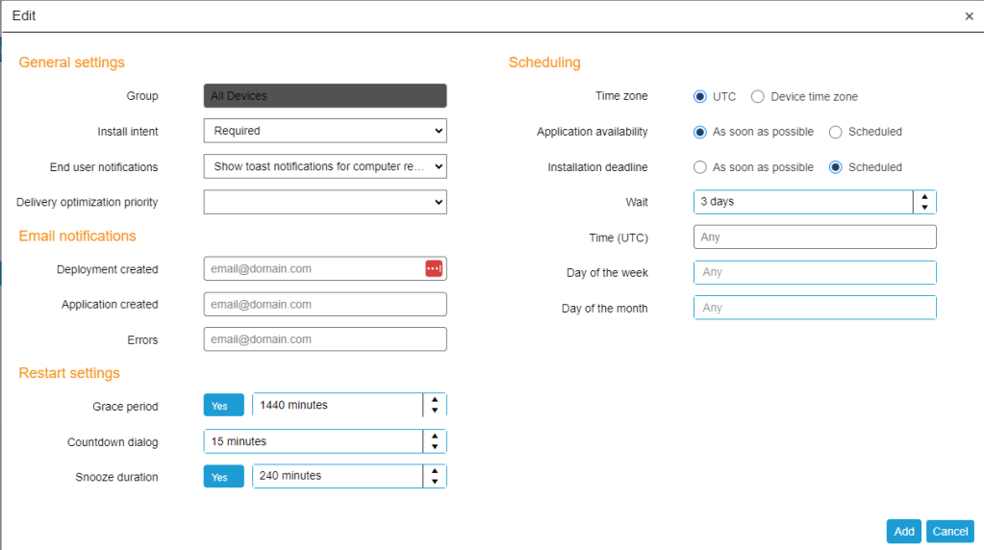Toggle the Snooze duration Yes switch
The image size is (984, 550).
point(223,477)
